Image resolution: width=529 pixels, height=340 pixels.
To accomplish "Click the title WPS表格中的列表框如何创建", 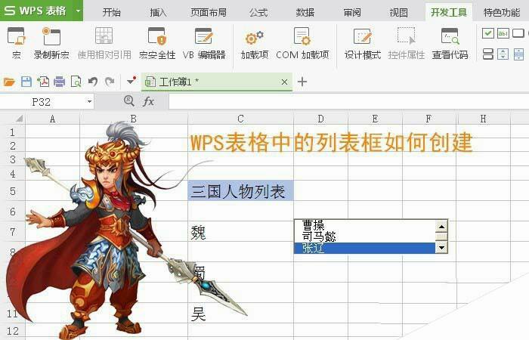I will pyautogui.click(x=331, y=142).
